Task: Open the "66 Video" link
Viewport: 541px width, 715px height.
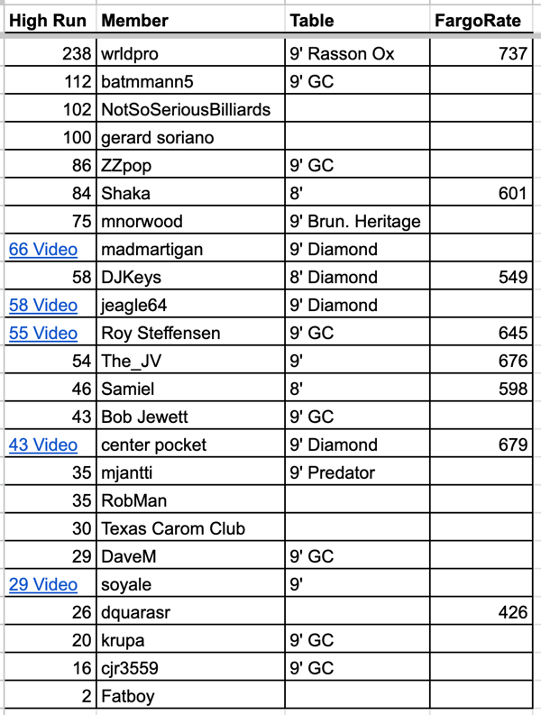Action: point(42,250)
